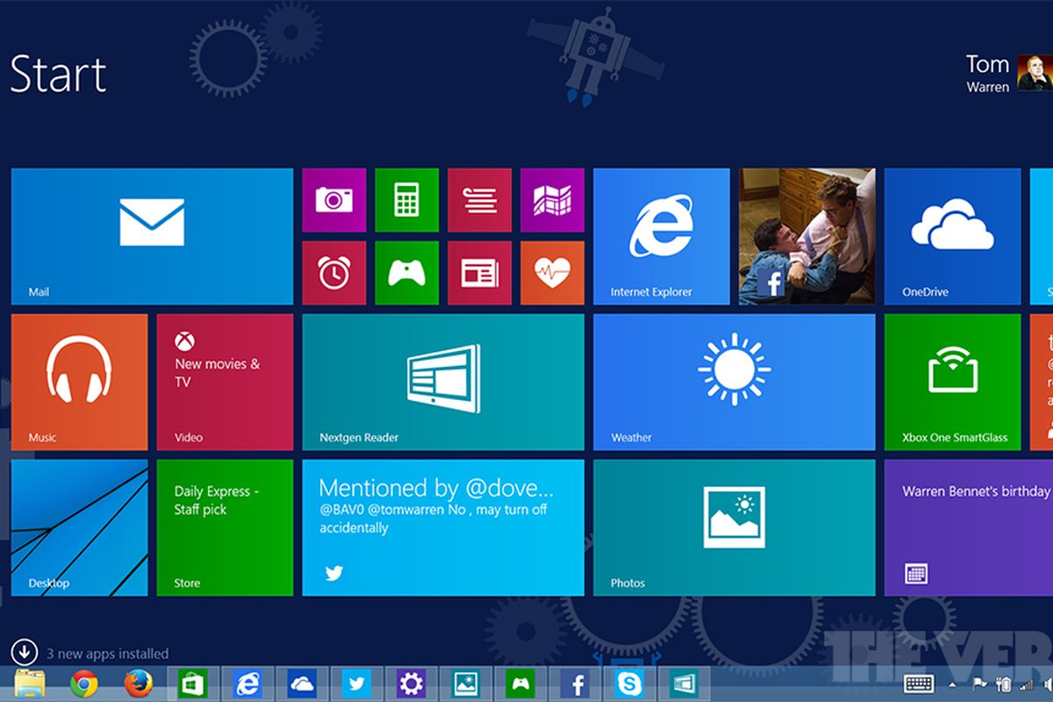Viewport: 1053px width, 702px height.
Task: Open the Maps small tile
Action: (x=552, y=200)
